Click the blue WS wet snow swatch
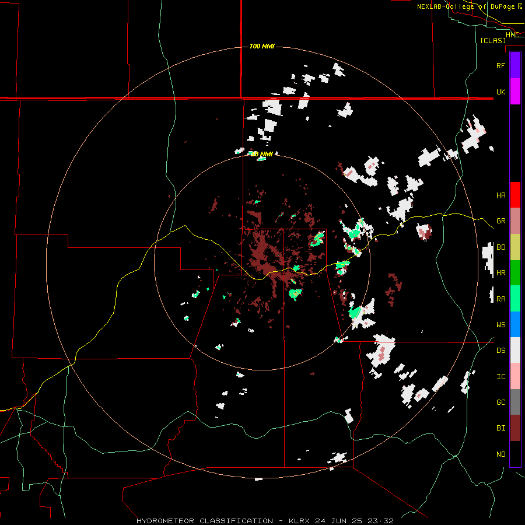525x525 pixels. pyautogui.click(x=515, y=324)
